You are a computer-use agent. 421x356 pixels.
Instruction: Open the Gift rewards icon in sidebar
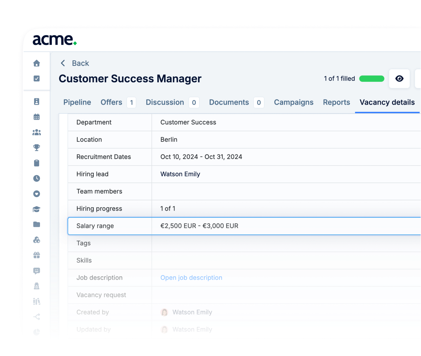pos(36,255)
